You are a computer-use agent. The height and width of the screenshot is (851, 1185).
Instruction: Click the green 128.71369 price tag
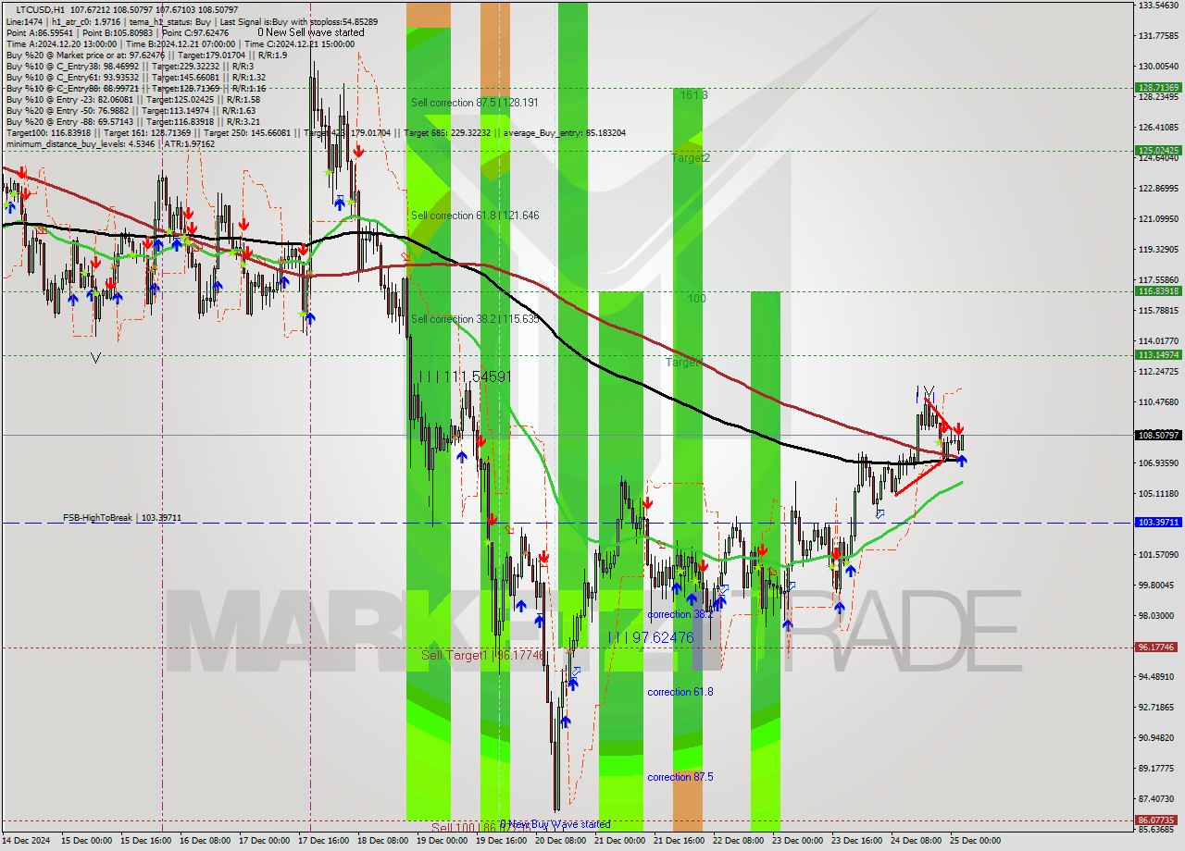(x=1158, y=88)
